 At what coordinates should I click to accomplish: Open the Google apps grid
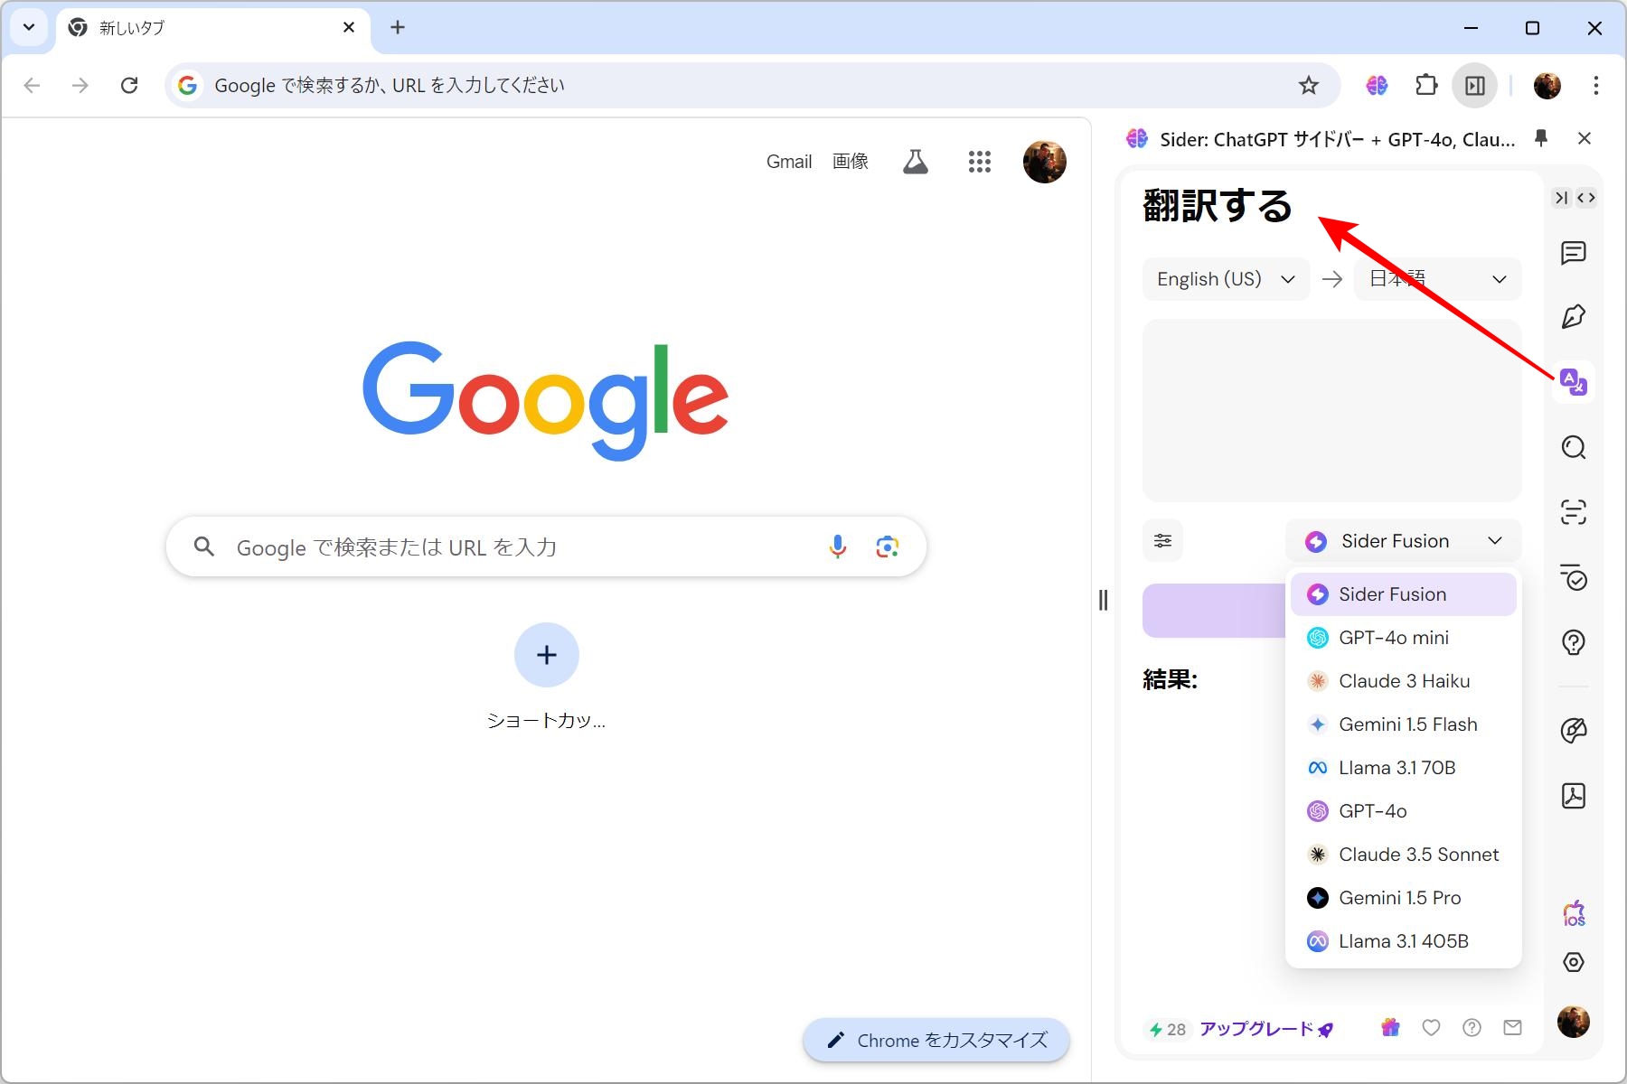point(980,162)
